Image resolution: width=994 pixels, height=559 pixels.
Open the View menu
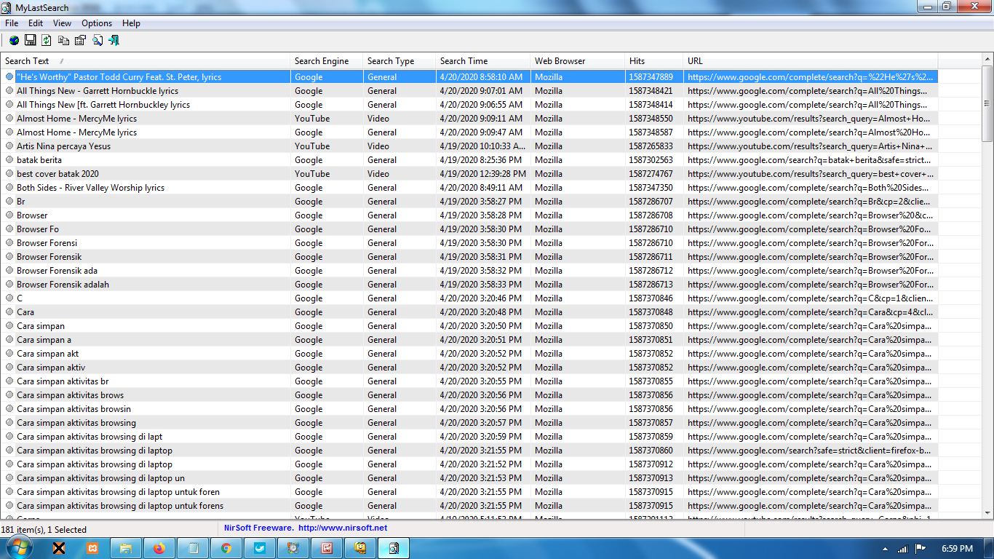[62, 23]
